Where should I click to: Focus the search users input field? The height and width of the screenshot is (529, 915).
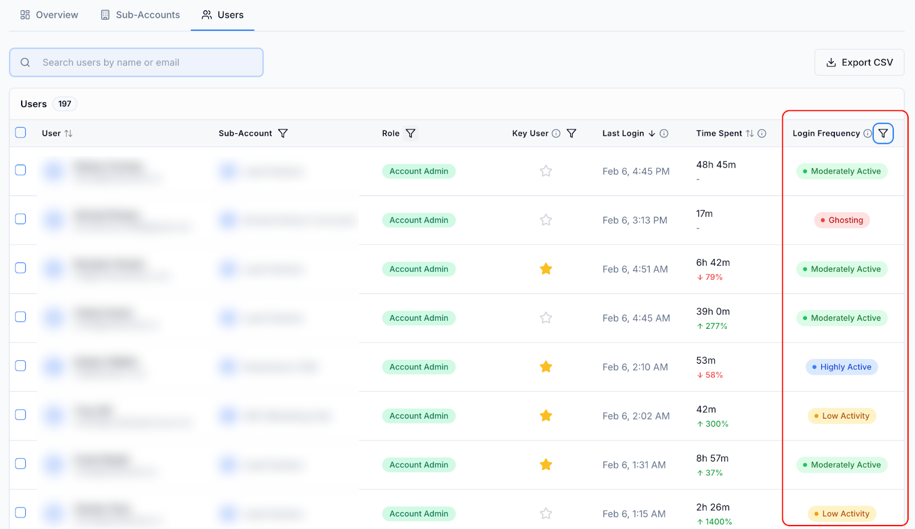tap(136, 62)
